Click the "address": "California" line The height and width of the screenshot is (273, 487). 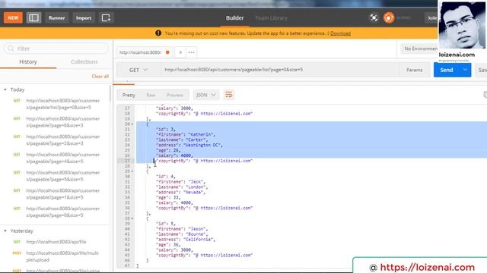point(186,240)
